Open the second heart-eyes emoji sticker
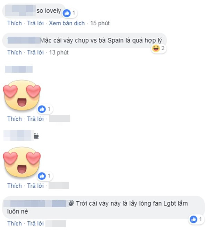208x230 pixels. 22,162
